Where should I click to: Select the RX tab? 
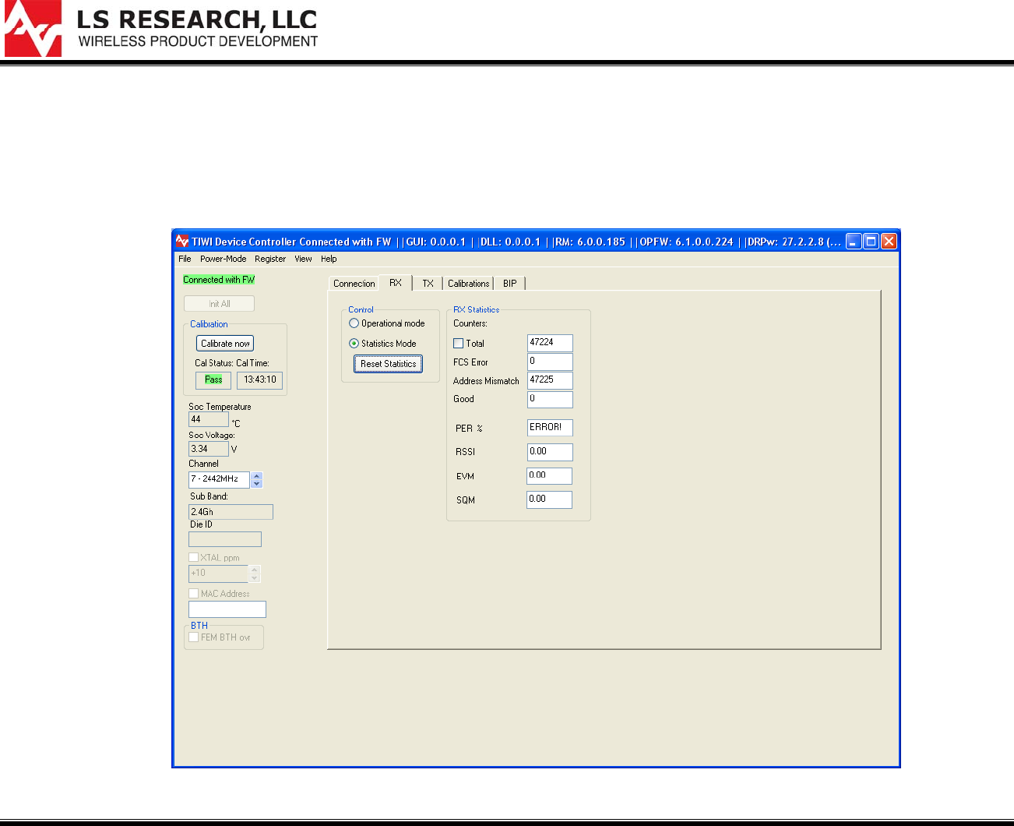(396, 283)
